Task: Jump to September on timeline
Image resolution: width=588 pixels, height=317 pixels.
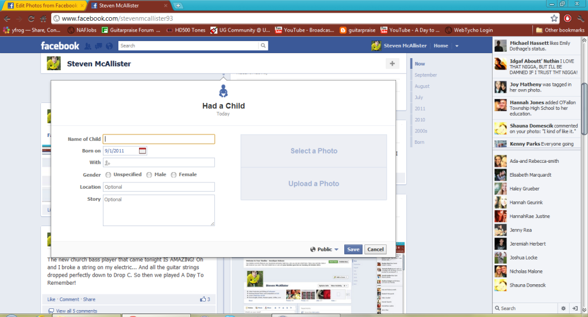Action: click(426, 75)
